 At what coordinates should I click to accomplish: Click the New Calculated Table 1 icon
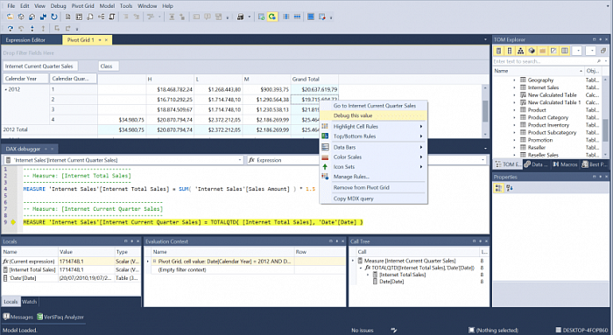(x=523, y=102)
